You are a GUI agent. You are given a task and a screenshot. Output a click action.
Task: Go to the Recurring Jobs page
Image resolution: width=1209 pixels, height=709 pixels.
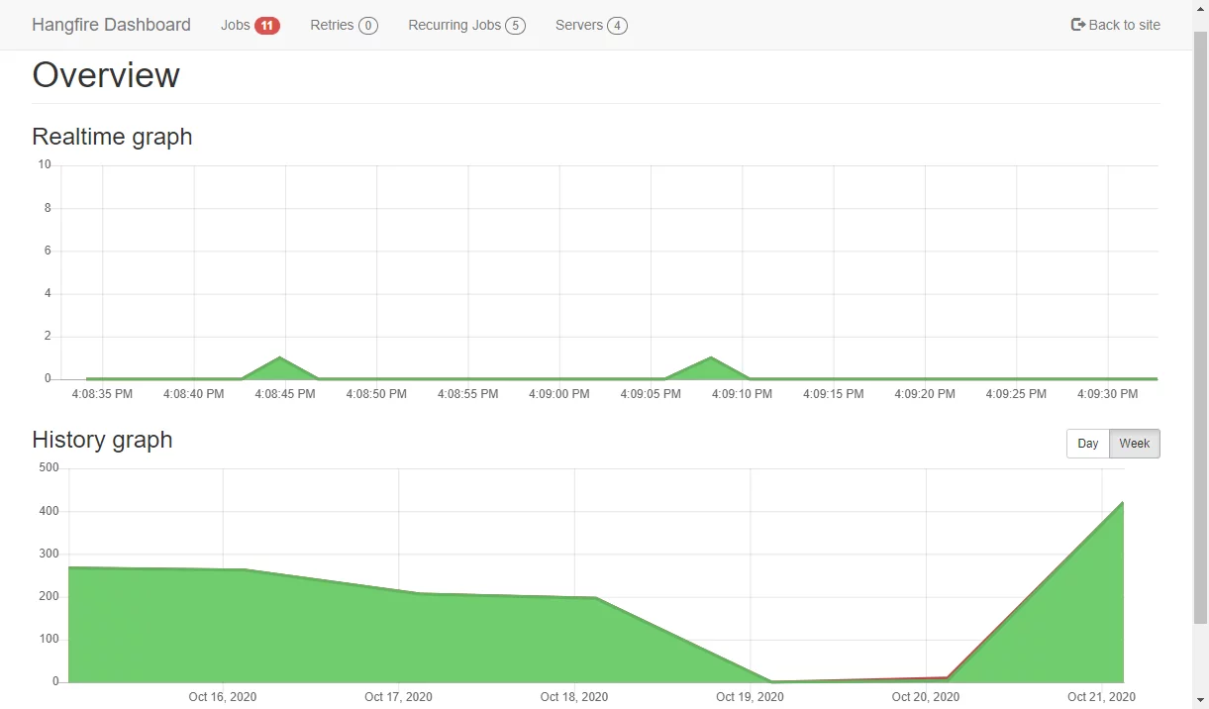coord(454,25)
